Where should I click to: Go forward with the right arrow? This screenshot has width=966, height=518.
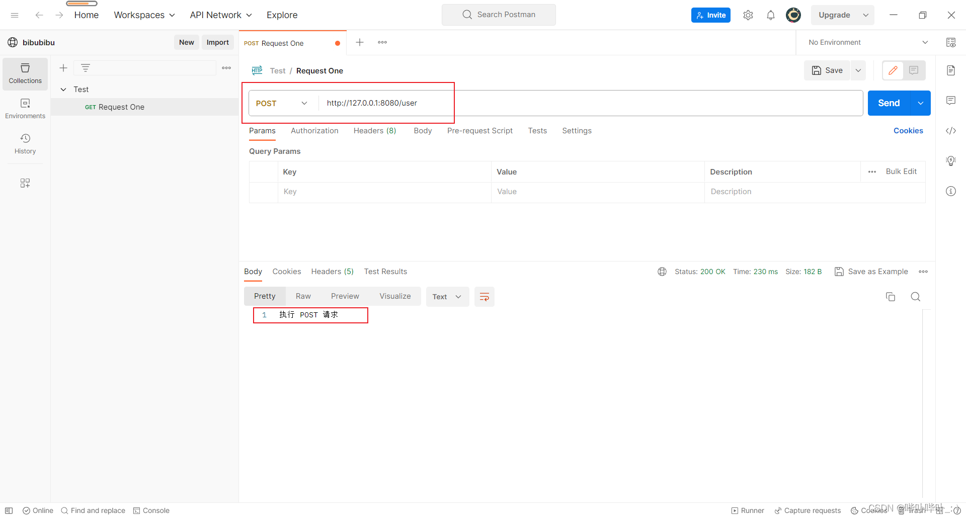click(59, 15)
